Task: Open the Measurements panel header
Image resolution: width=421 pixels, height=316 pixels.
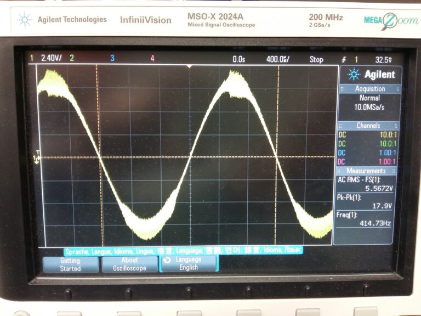Action: point(368,171)
